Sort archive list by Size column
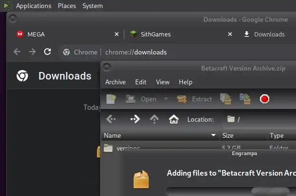 243,135
